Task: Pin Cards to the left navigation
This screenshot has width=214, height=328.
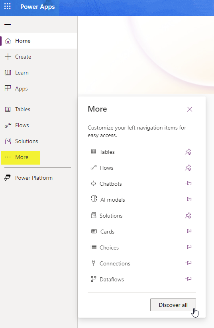Action: pos(188,231)
